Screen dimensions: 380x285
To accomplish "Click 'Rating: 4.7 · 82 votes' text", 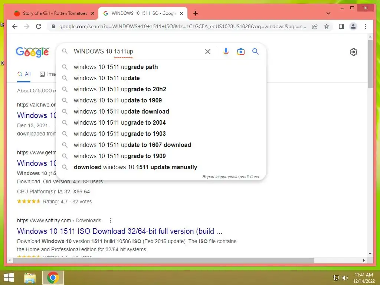I will pos(67,202).
